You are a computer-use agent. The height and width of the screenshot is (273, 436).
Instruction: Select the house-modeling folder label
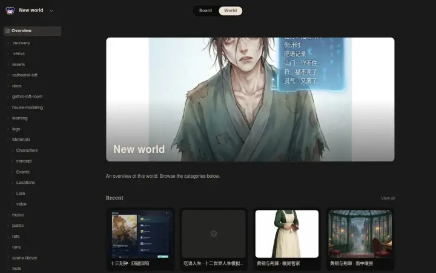27,107
